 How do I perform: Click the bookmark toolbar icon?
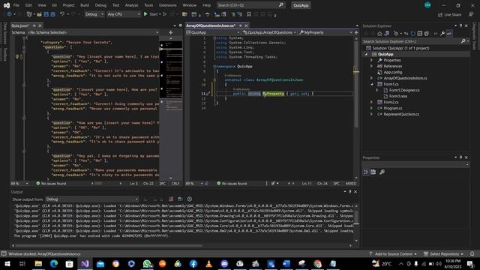pyautogui.click(x=249, y=14)
